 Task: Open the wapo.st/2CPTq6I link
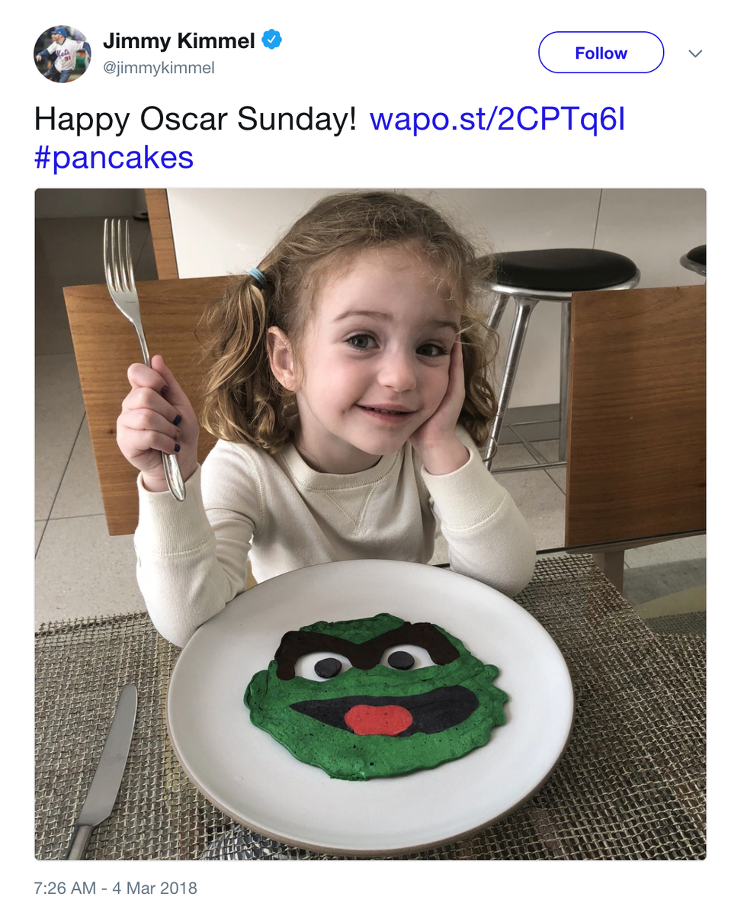point(497,119)
